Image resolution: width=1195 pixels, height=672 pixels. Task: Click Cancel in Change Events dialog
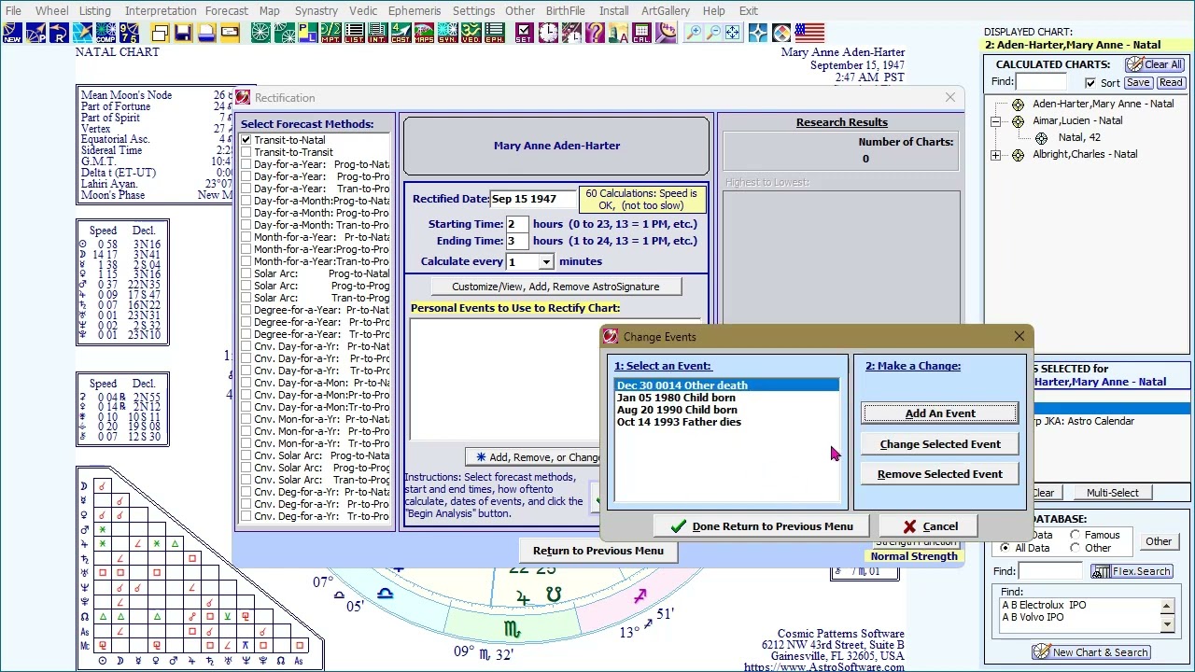tap(930, 526)
